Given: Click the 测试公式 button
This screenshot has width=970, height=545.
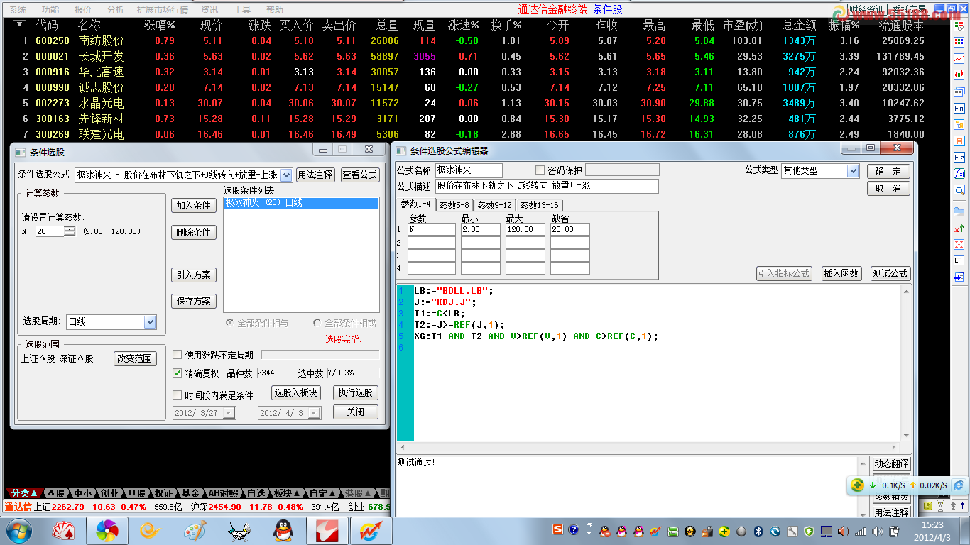Looking at the screenshot, I should point(889,273).
